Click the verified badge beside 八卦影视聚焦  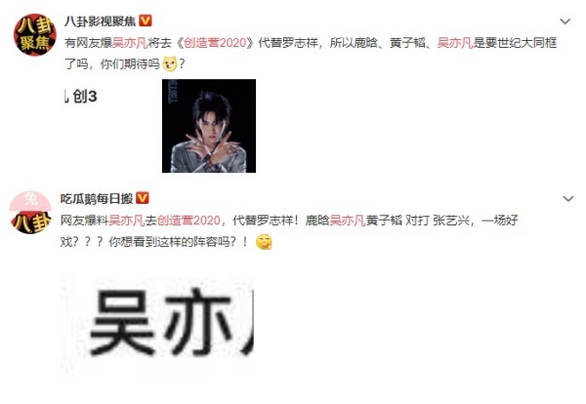pos(146,20)
